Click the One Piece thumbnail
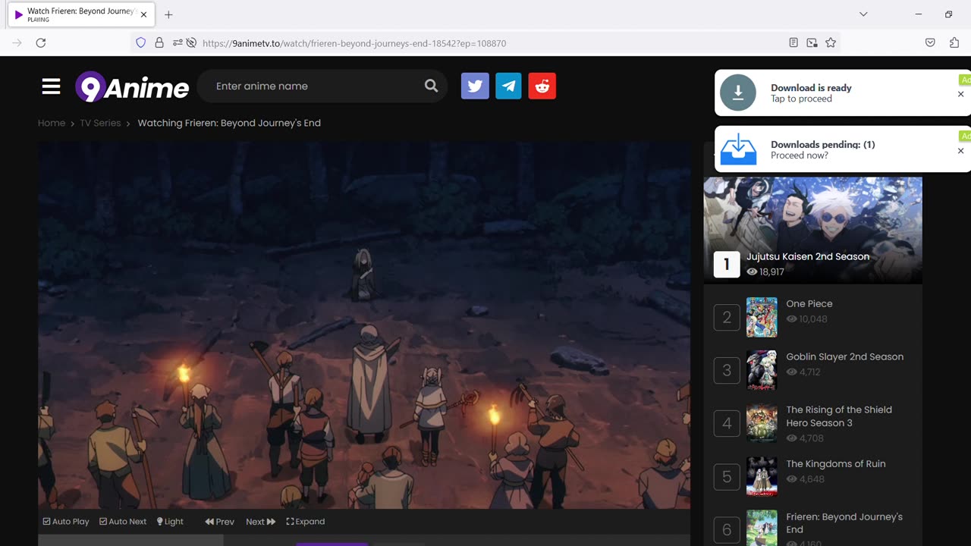971x546 pixels. click(762, 317)
